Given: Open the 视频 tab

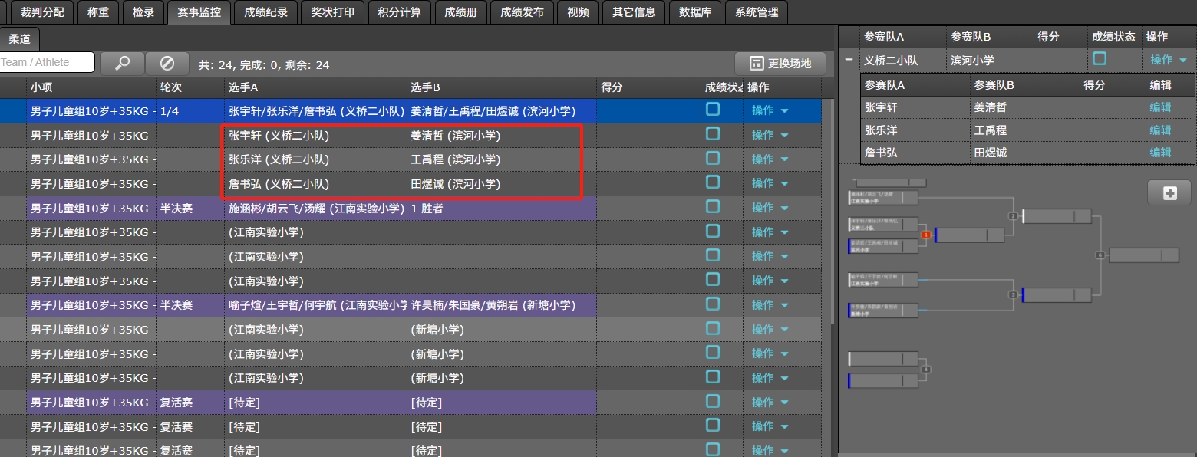Looking at the screenshot, I should tap(579, 12).
